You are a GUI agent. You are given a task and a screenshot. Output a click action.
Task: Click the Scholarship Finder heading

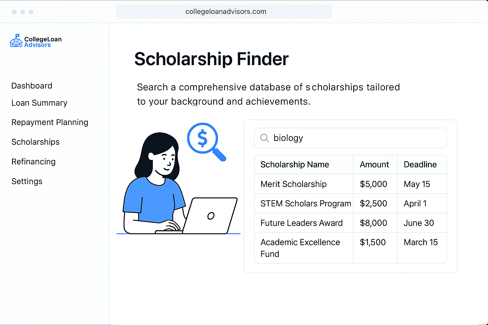(211, 59)
